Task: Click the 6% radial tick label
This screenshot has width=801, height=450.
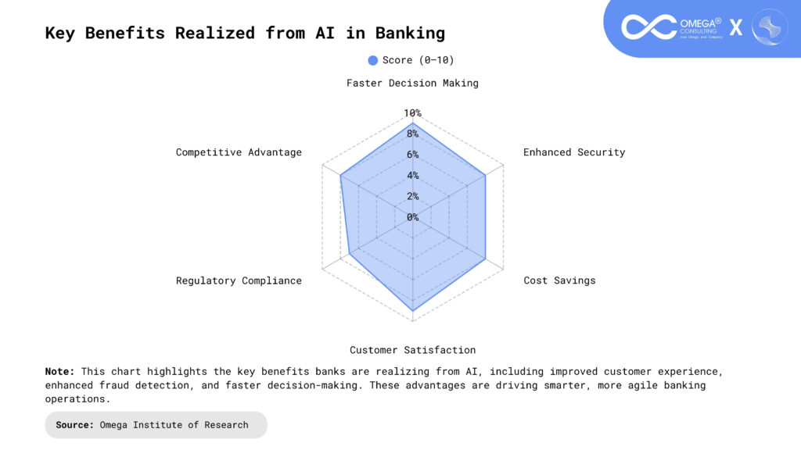Action: tap(412, 155)
